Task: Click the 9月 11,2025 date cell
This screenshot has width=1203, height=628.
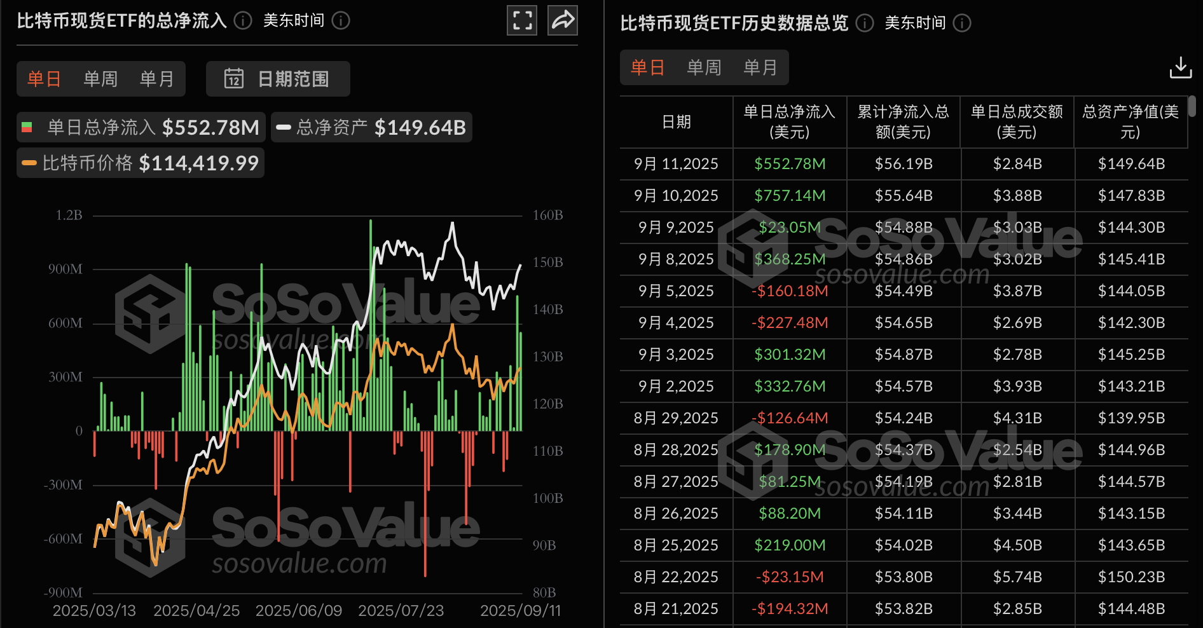Action: point(676,164)
